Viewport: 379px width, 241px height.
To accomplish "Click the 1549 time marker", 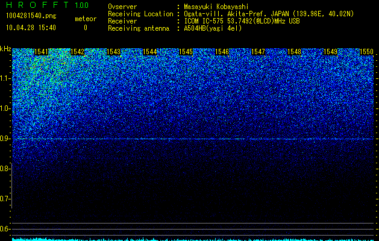I will tap(330, 52).
